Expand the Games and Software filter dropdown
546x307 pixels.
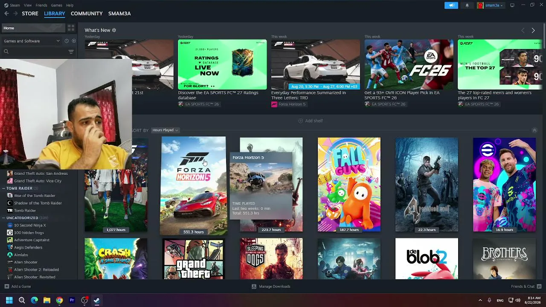[32, 41]
